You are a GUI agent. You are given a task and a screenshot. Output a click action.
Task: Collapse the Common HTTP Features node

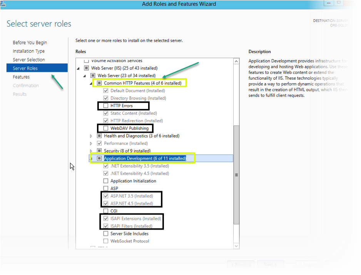(x=91, y=84)
